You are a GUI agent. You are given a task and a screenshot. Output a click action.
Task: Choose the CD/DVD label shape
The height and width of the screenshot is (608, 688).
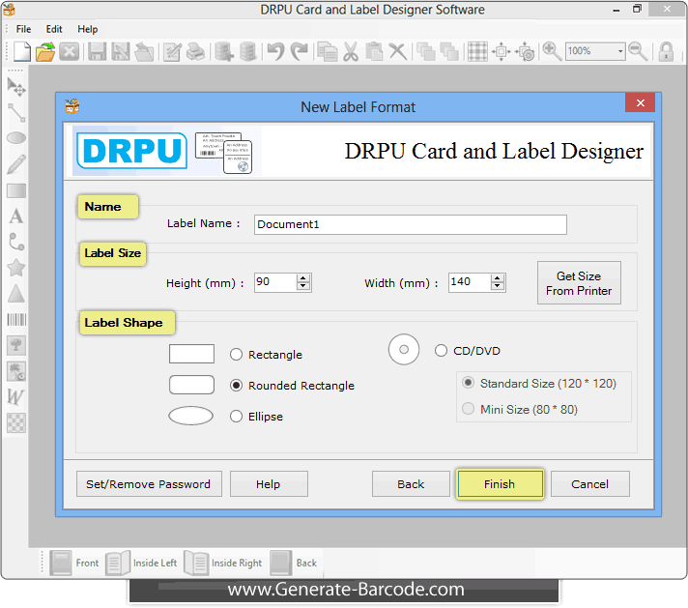point(441,351)
